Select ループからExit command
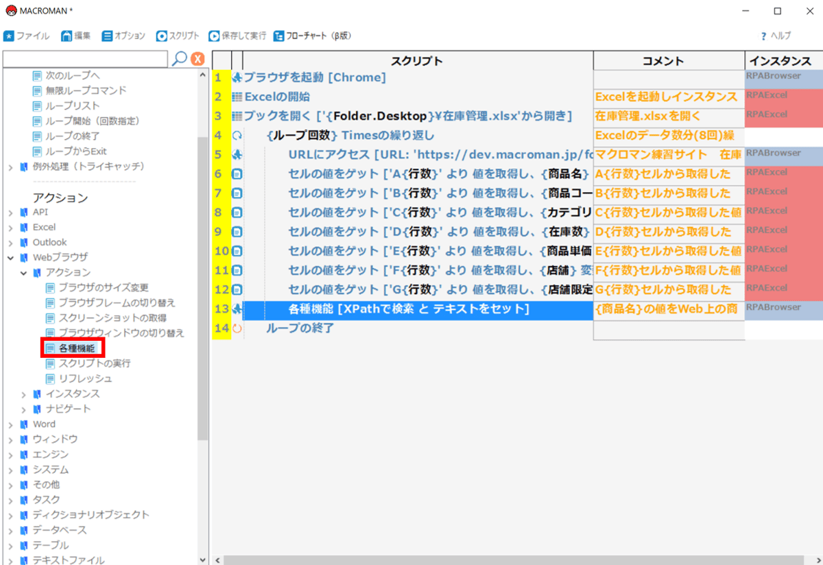This screenshot has height=565, width=823. click(76, 151)
